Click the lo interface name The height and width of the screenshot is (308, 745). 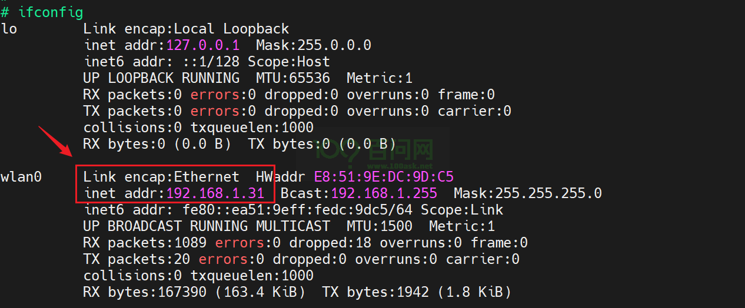click(x=9, y=28)
